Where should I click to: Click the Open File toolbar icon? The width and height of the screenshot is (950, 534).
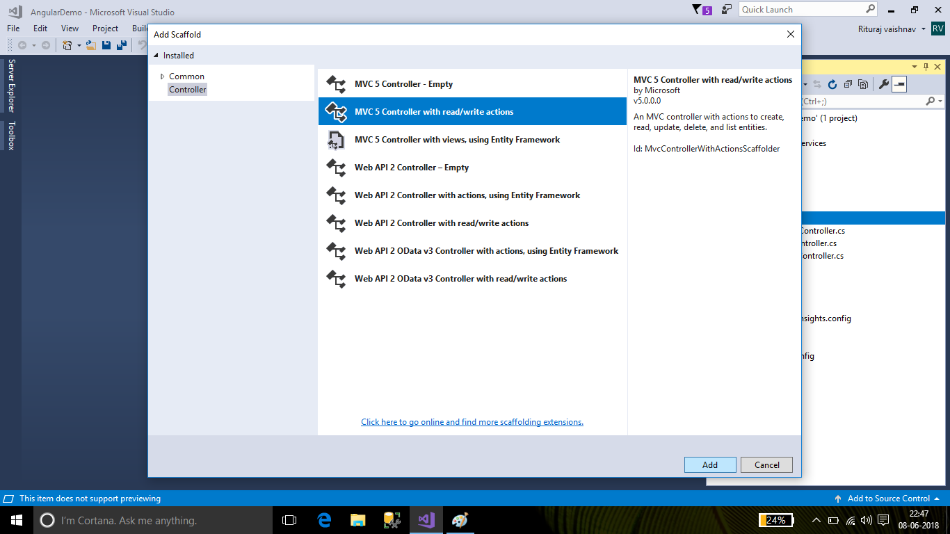point(90,45)
